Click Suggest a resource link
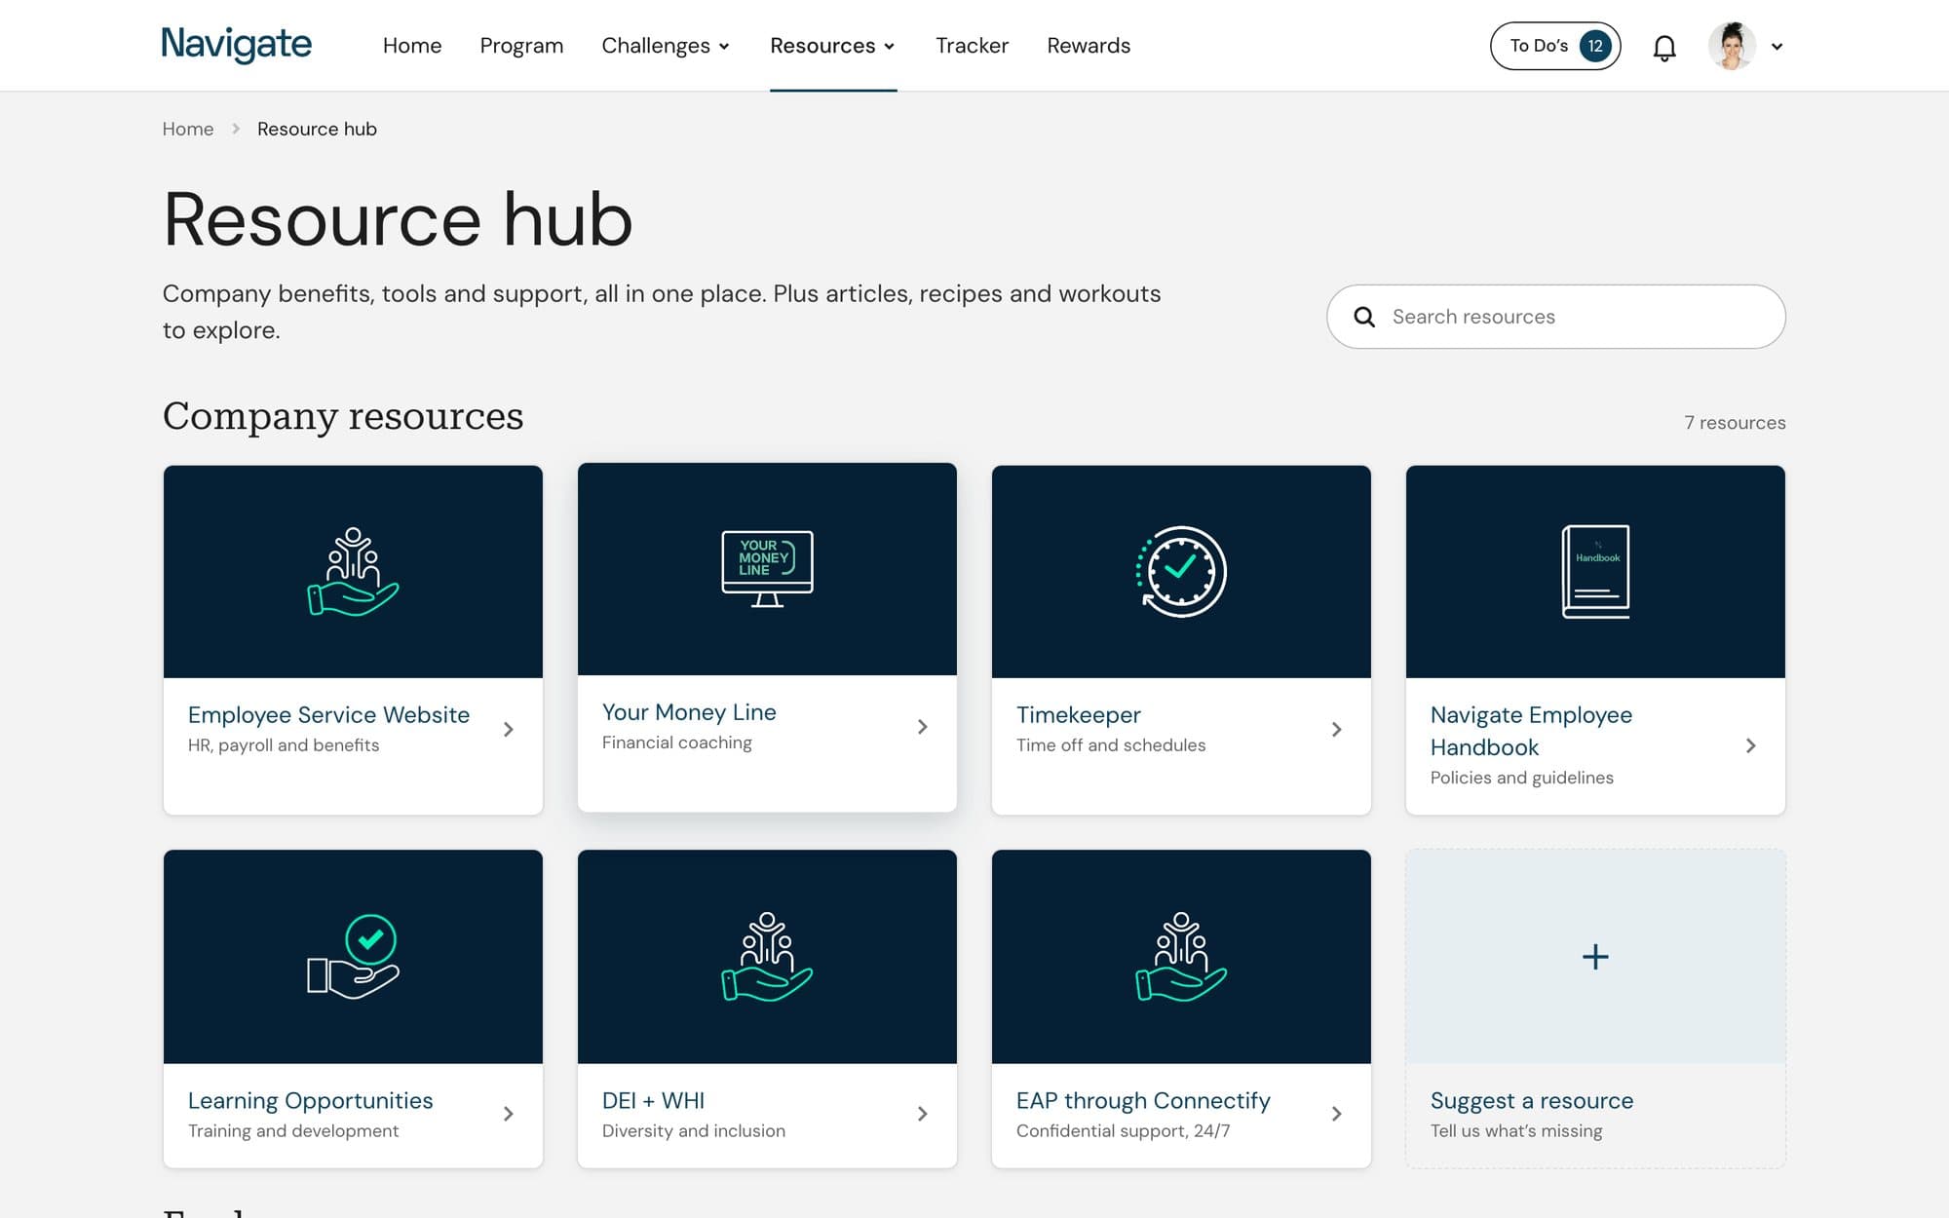The image size is (1949, 1218). click(1532, 1100)
